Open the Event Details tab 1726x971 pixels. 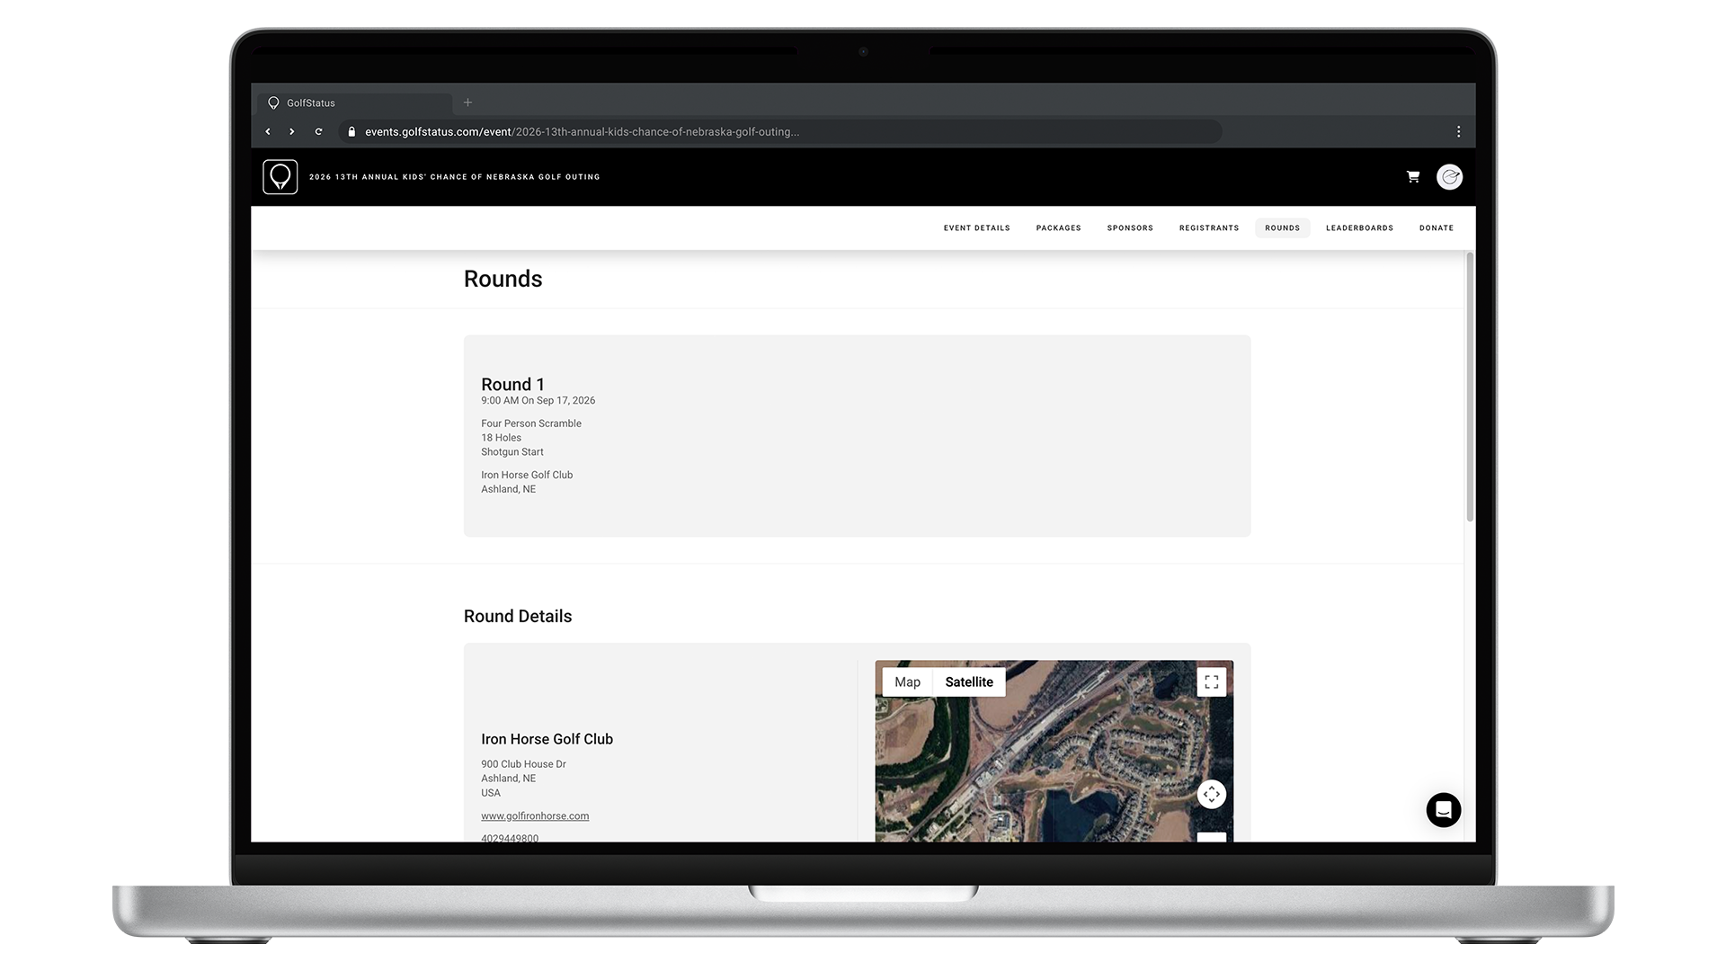pos(976,228)
